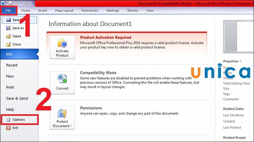The image size is (254, 142).
Task: Open the Protect Document dropdown button
Action: tap(62, 118)
